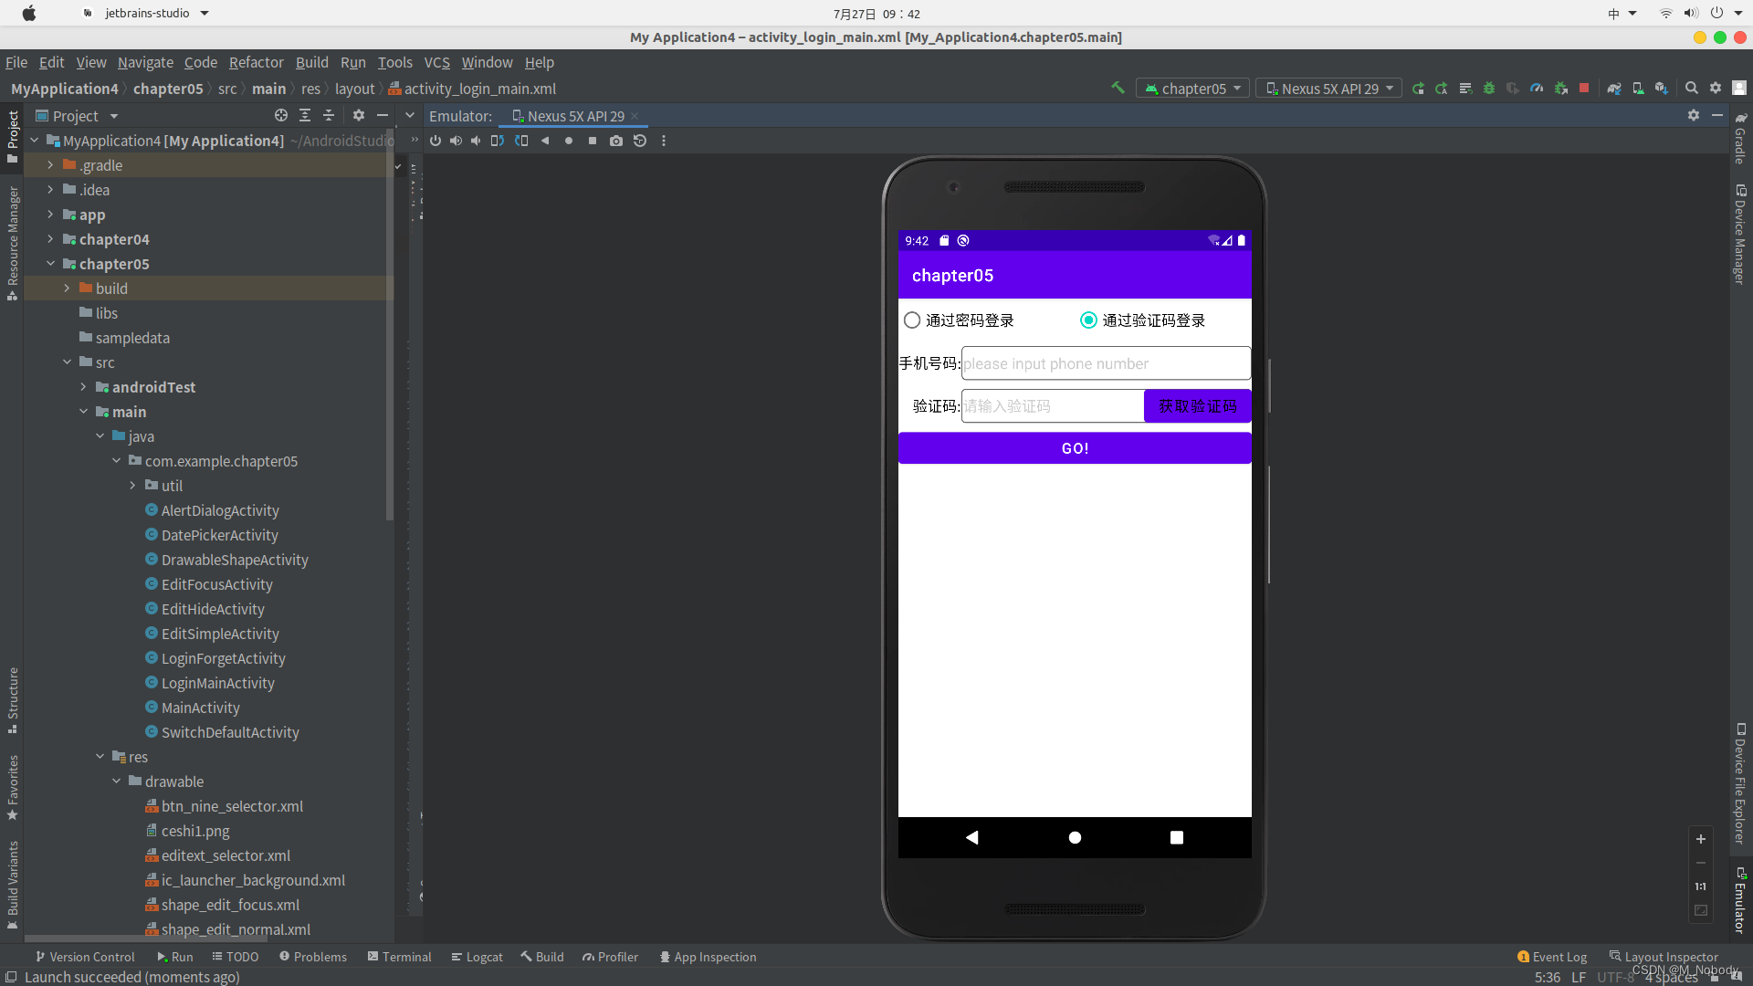Screen dimensions: 1753x986
Task: Click the Make Project hammer icon
Action: pos(1118,89)
